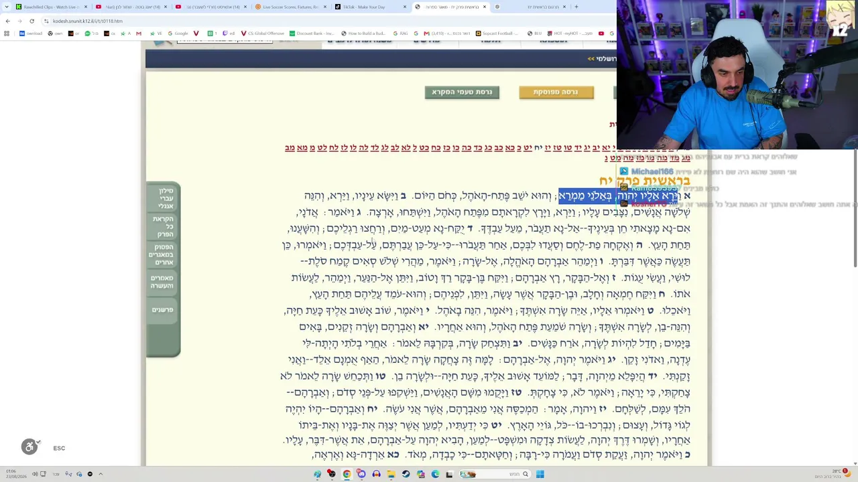Viewport: 858px width, 482px height.
Task: Go to chapter כב link
Action: click(x=499, y=147)
